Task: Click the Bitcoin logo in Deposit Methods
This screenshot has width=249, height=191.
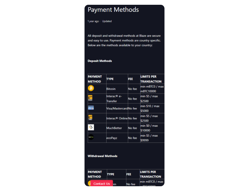Action: (x=91, y=88)
